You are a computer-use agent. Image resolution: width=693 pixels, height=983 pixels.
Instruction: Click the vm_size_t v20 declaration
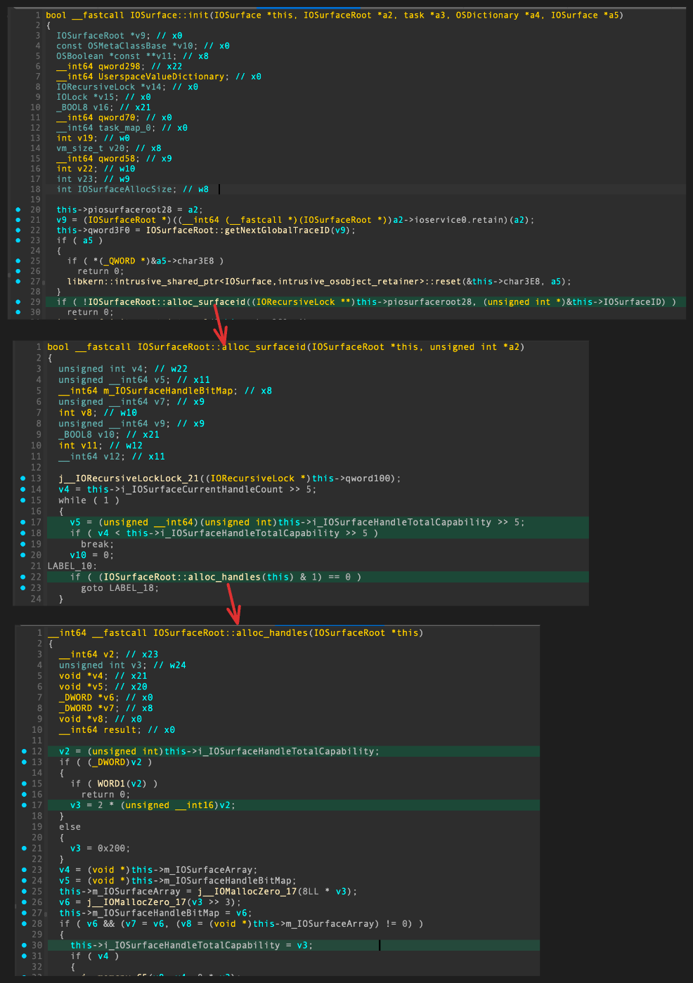pos(109,148)
